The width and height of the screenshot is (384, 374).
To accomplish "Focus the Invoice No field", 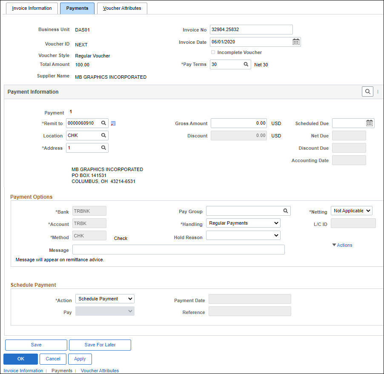I will (x=251, y=30).
